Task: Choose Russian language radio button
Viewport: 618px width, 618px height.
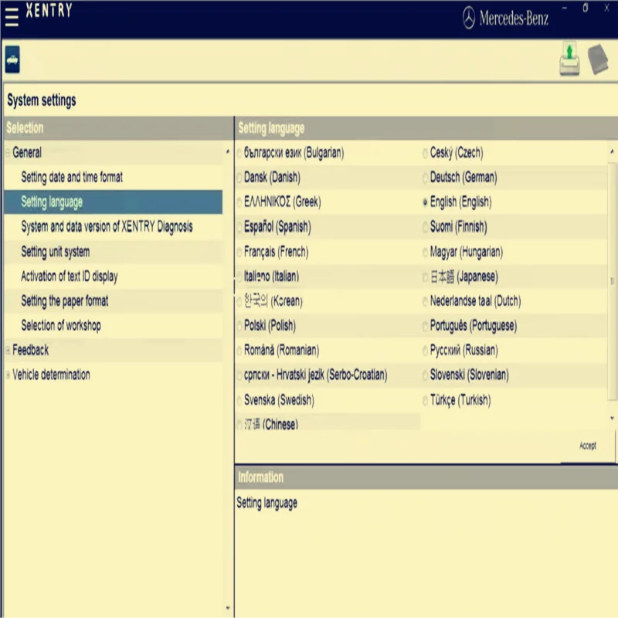Action: pos(426,351)
